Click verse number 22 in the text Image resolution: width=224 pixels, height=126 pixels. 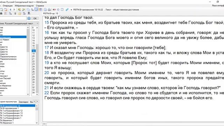tap(47, 93)
